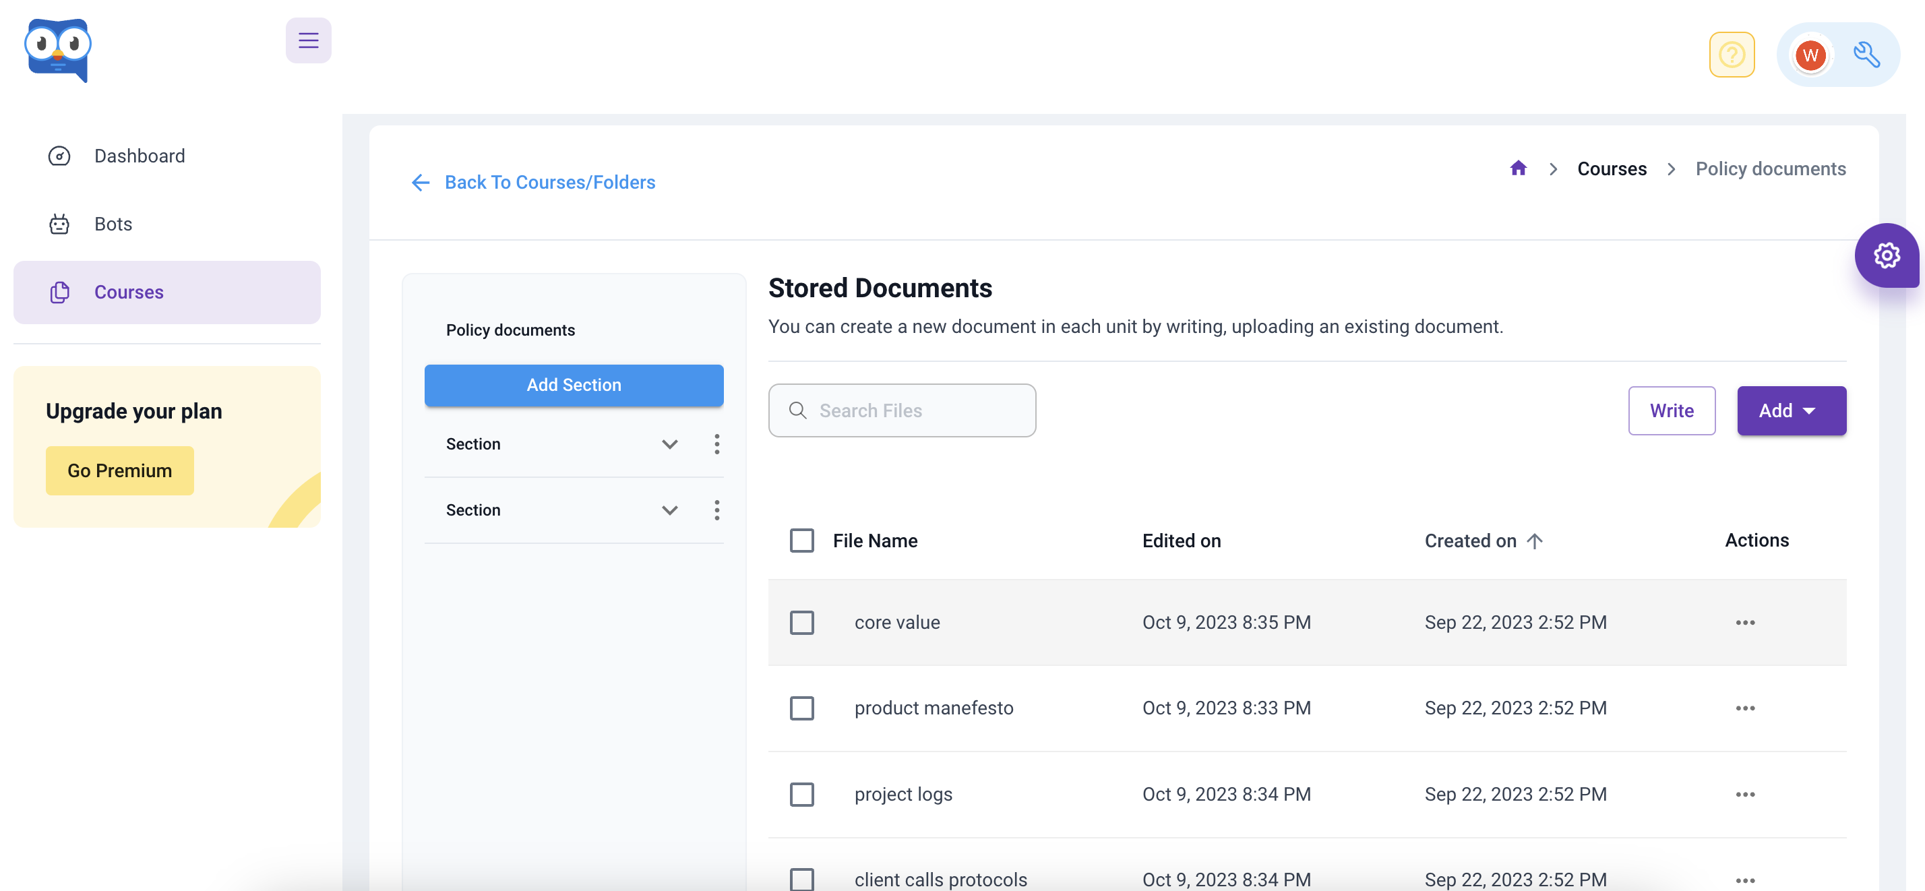Click the Courses navigation icon
This screenshot has height=891, width=1925.
coord(59,292)
